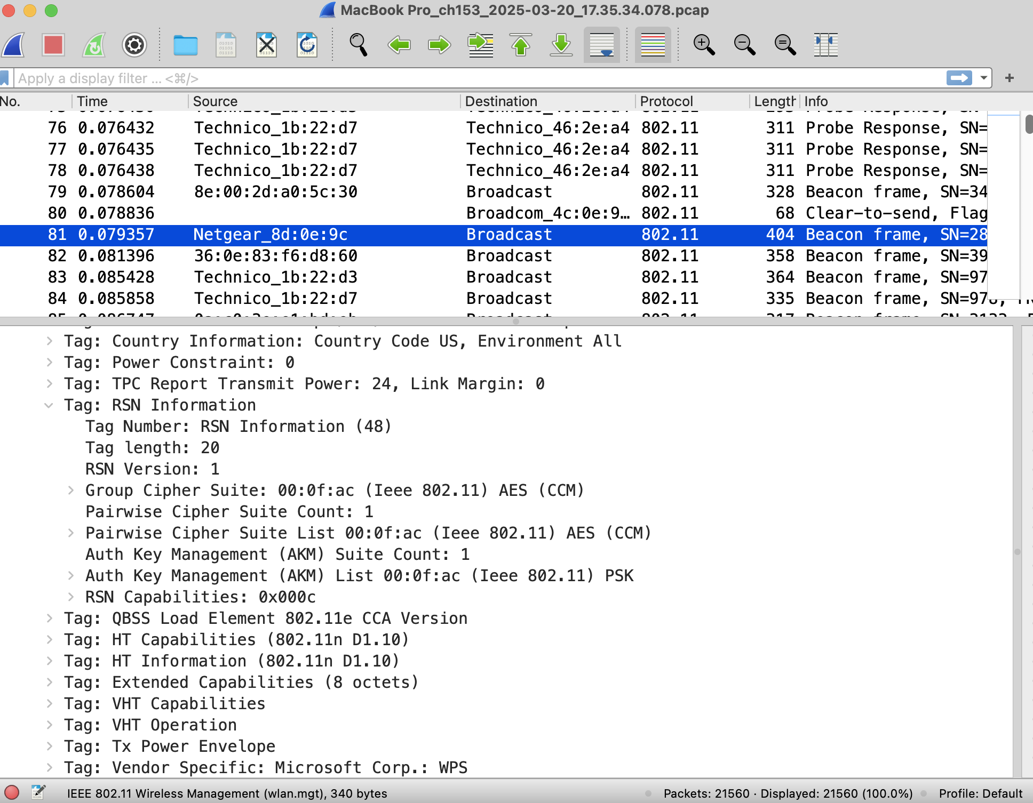Restart the current capture

[x=93, y=45]
